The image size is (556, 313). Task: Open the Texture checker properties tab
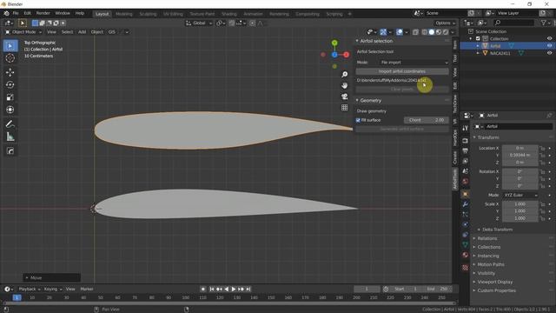(466, 268)
